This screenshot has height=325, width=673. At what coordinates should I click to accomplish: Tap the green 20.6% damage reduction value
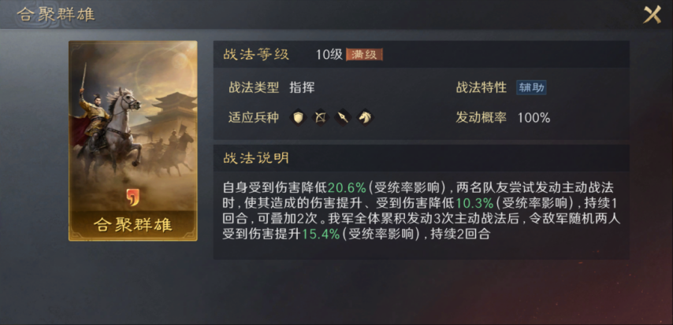point(347,187)
